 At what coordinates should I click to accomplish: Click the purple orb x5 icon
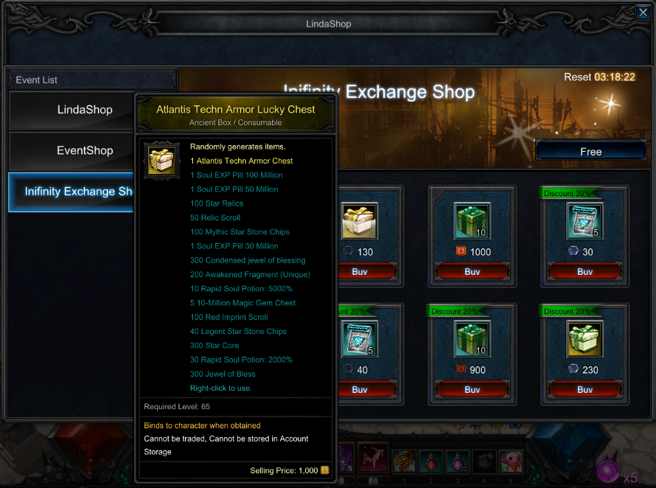[x=608, y=472]
